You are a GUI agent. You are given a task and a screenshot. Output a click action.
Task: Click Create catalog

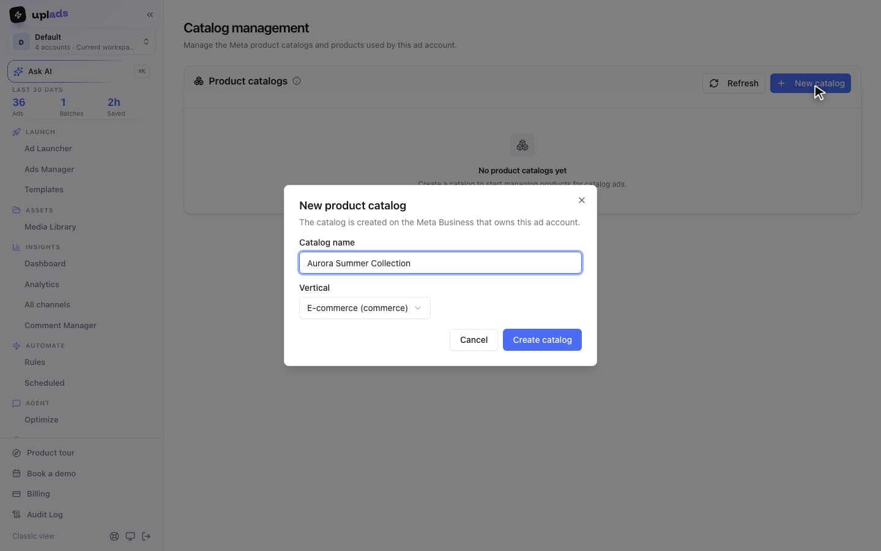point(542,340)
